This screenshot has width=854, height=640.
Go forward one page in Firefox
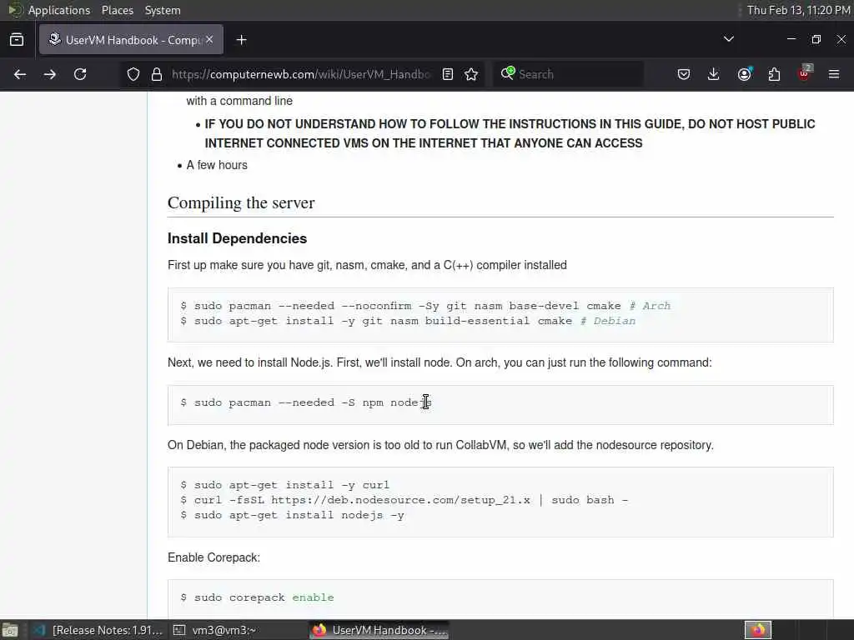49,74
